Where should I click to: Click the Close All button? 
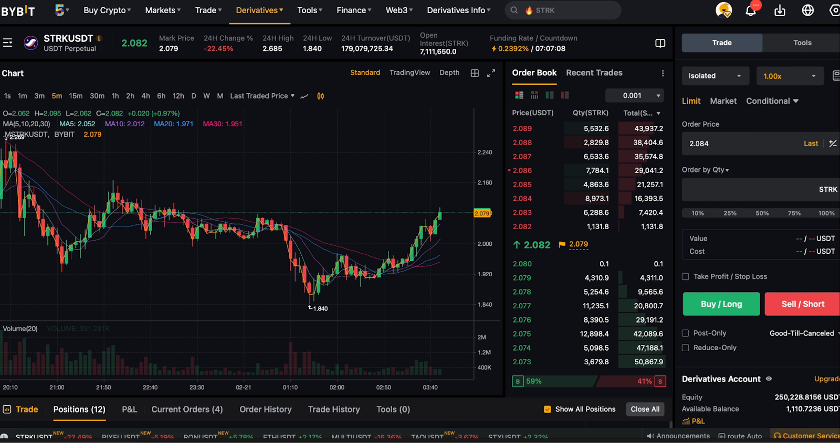645,409
